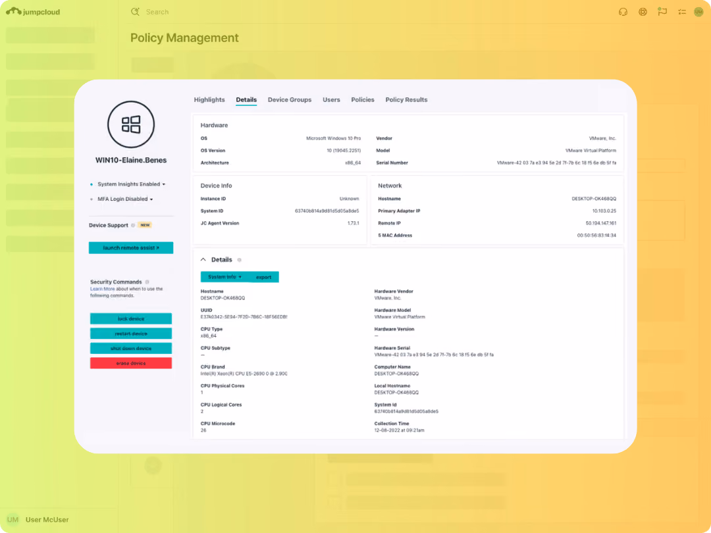Open the checklist icon in the header
Viewport: 711px width, 533px height.
tap(681, 12)
